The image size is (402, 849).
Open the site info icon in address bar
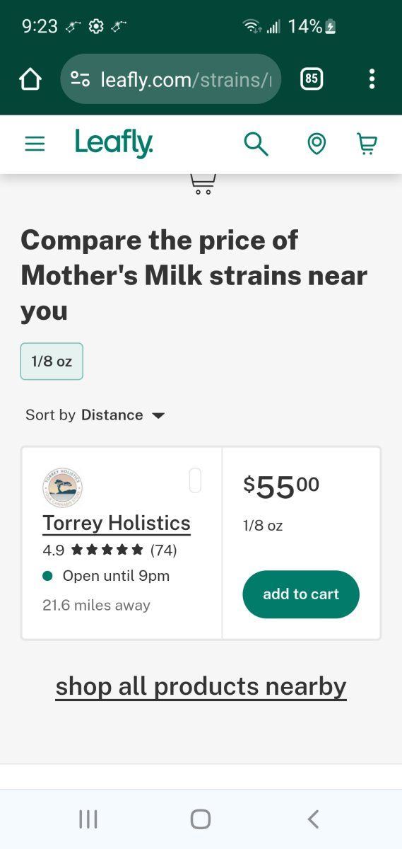point(80,79)
